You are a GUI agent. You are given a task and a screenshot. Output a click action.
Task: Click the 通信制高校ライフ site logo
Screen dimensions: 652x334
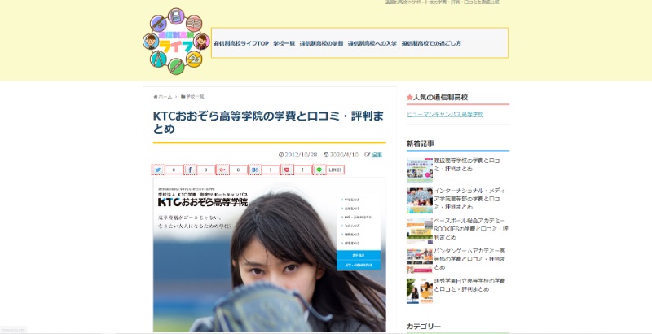pos(176,41)
